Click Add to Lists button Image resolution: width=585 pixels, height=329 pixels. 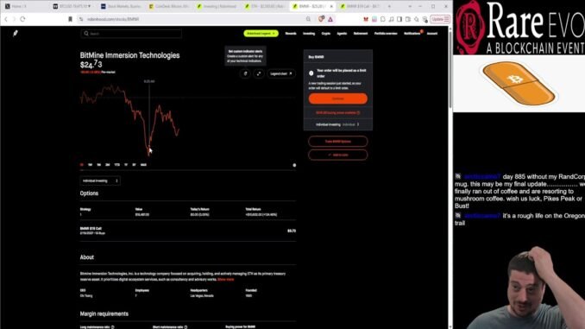pyautogui.click(x=337, y=155)
